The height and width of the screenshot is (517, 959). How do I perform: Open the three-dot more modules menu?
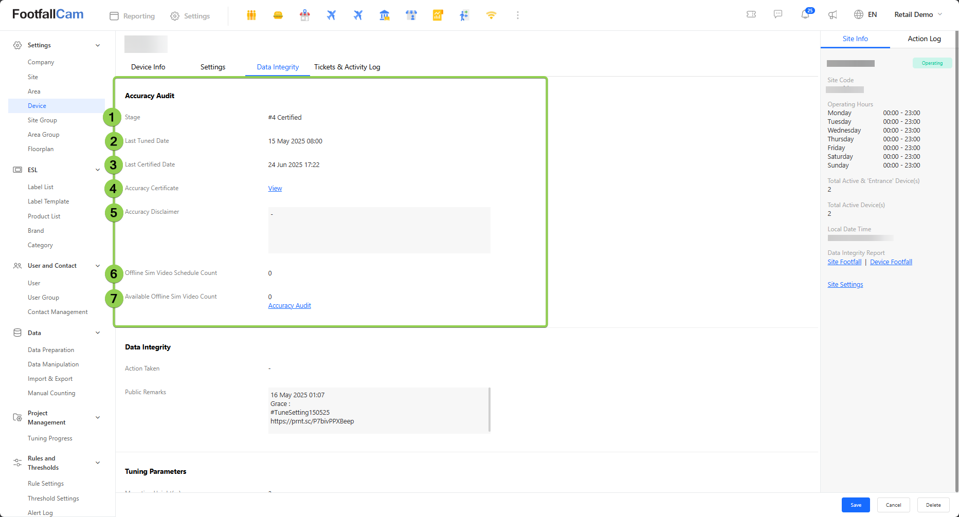(518, 15)
